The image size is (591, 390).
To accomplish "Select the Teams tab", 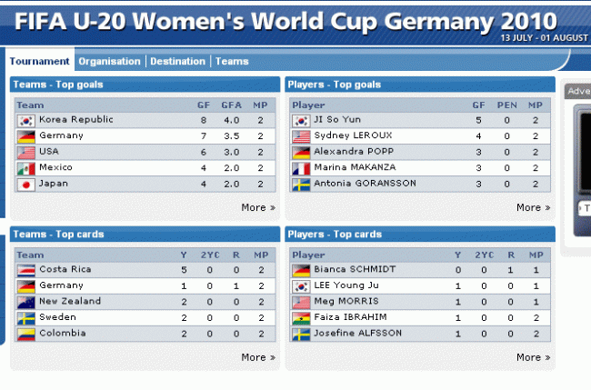I will point(232,61).
